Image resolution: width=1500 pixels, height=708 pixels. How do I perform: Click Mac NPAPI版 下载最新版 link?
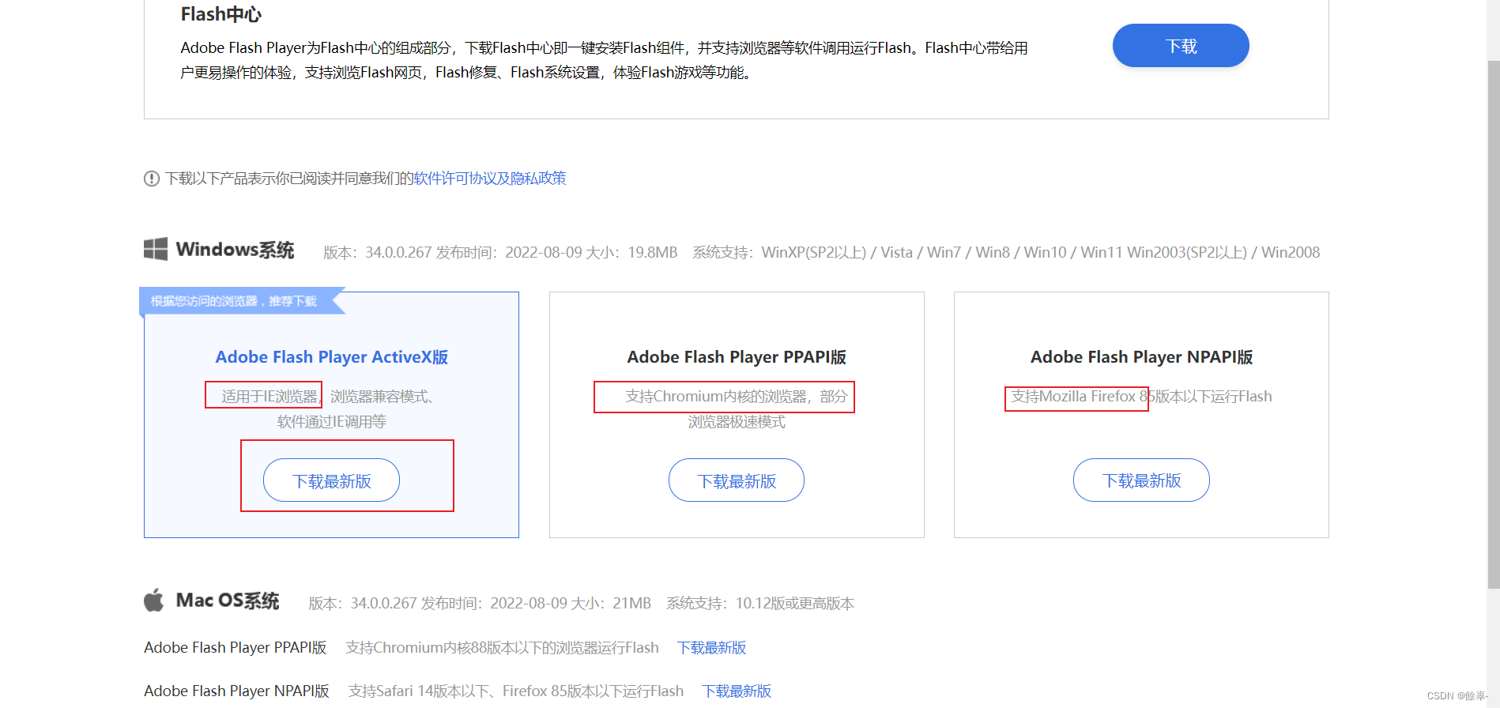point(737,691)
